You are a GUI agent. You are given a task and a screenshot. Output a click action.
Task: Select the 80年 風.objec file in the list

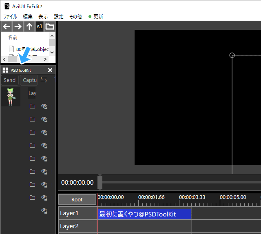tap(29, 49)
